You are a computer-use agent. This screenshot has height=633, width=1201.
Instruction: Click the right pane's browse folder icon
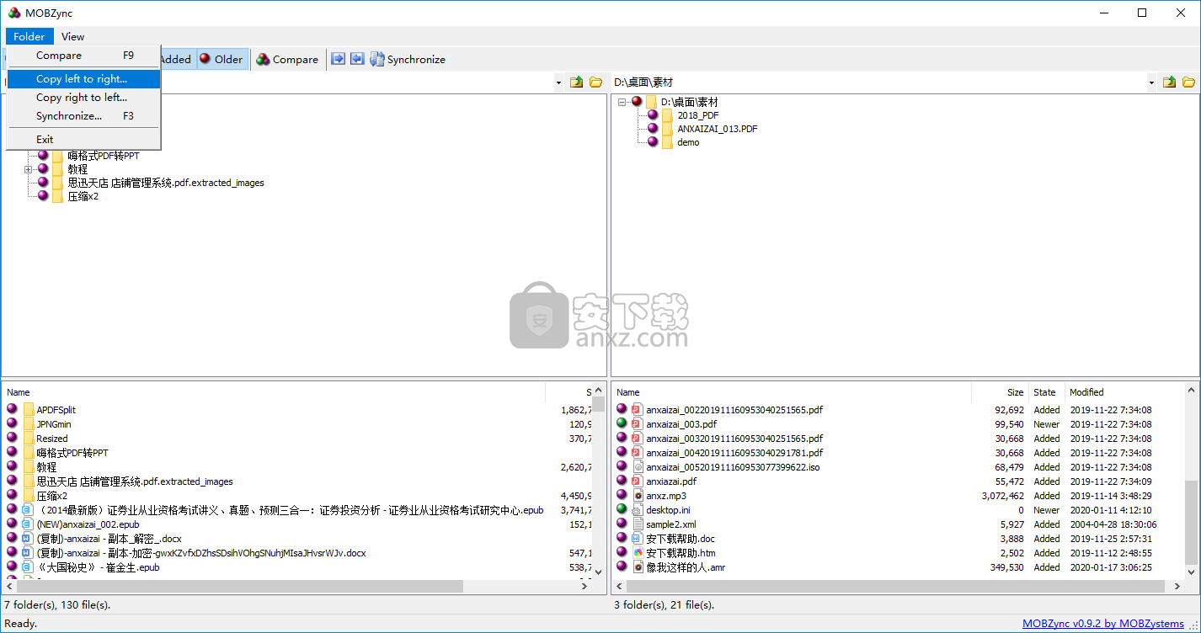pos(1189,82)
